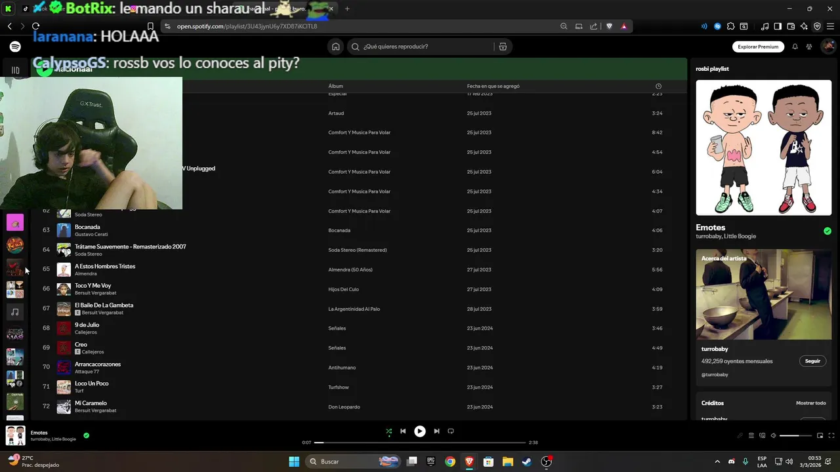Select the song 9 de Julio
The width and height of the screenshot is (840, 472).
point(87,324)
